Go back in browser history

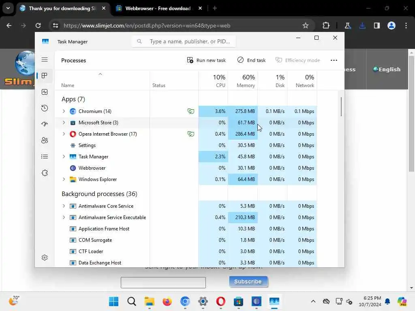pyautogui.click(x=9, y=26)
